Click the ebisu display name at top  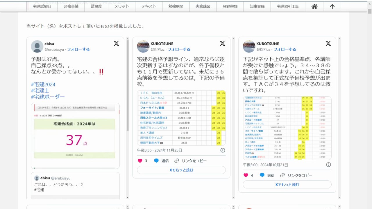tap(49, 44)
